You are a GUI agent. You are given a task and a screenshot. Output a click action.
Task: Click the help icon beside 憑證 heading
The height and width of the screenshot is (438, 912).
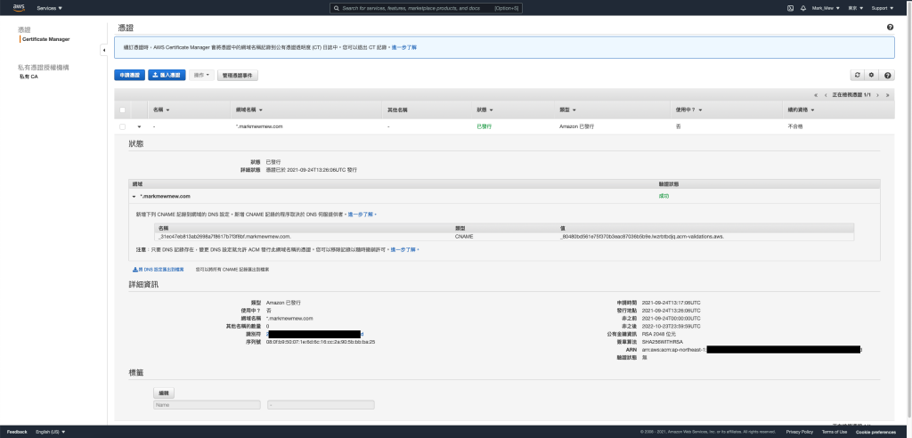[x=890, y=28]
